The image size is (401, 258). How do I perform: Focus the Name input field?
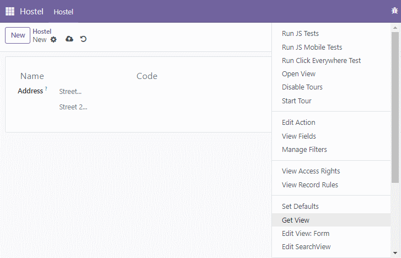pyautogui.click(x=73, y=76)
